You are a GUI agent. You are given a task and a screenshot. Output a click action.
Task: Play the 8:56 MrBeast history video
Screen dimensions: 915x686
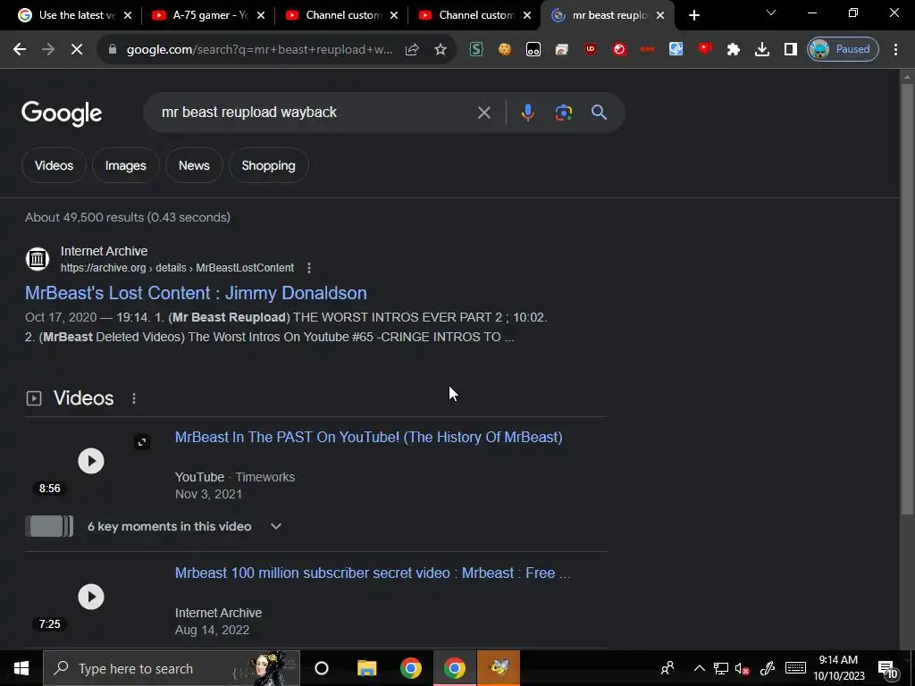(91, 461)
